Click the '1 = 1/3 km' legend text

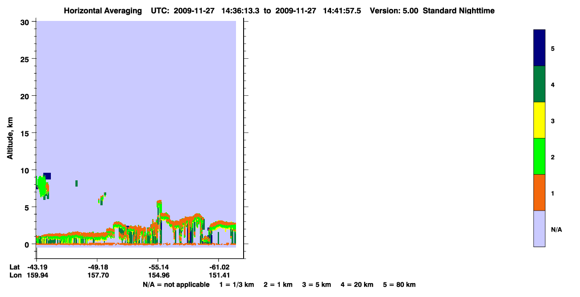(236, 285)
